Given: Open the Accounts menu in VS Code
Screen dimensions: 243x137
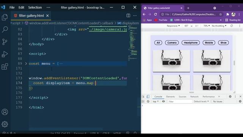Looking at the screenshot, I should pyautogui.click(x=5, y=112).
